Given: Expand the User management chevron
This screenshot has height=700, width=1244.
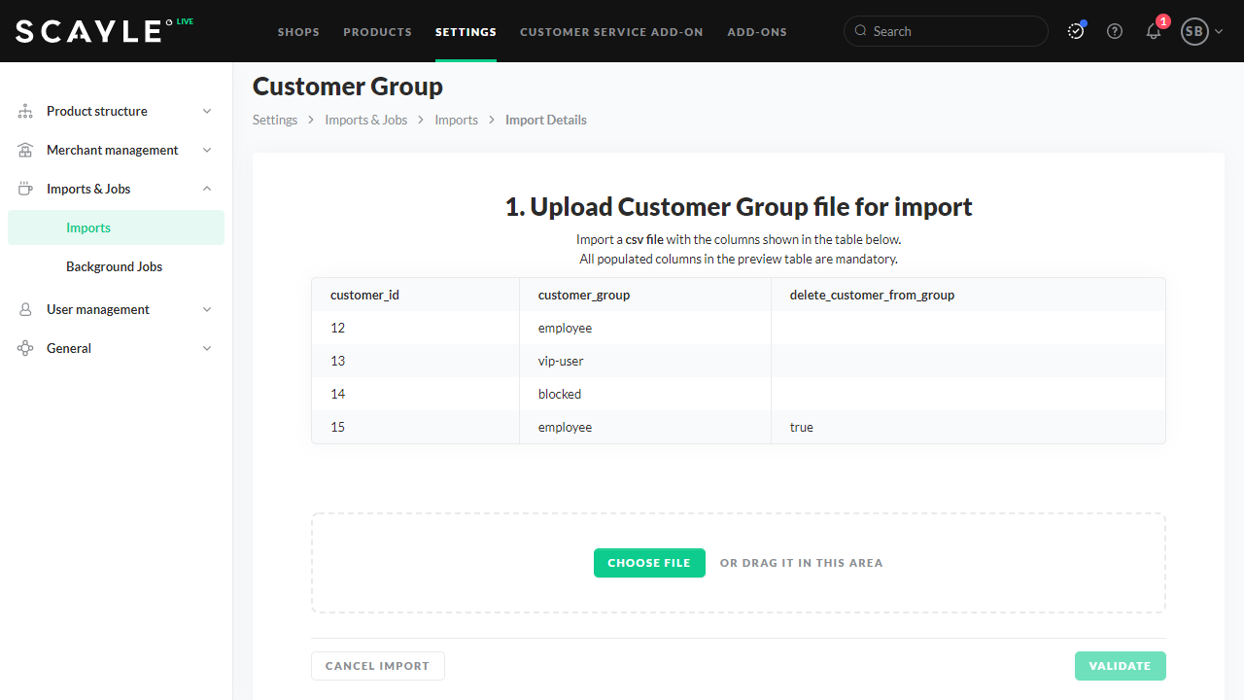Looking at the screenshot, I should (207, 310).
